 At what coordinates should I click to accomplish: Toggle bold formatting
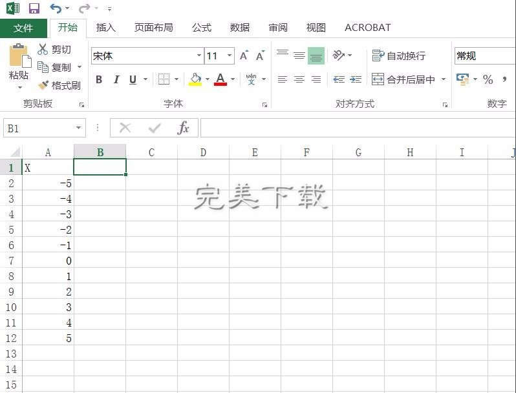click(x=99, y=79)
